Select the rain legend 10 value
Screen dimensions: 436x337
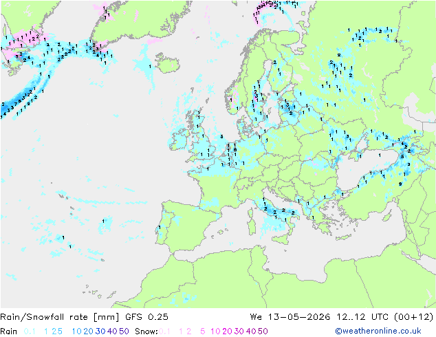76,331
